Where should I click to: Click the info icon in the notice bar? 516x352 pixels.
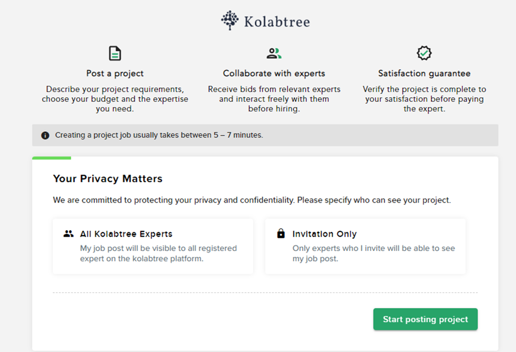pos(45,135)
